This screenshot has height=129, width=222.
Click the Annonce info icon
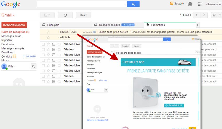pyautogui.click(x=94, y=32)
